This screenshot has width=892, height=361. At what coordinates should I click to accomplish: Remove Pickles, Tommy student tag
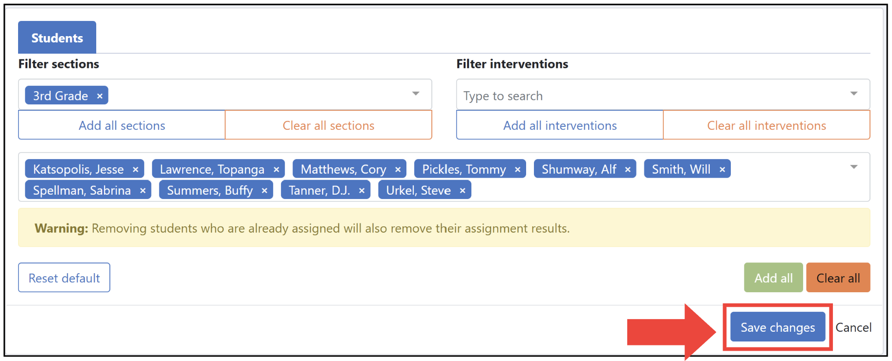point(518,169)
